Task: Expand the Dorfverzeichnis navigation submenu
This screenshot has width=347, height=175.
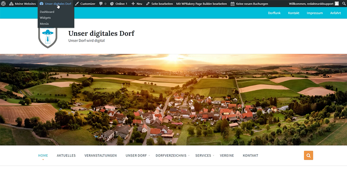Action: point(171,156)
